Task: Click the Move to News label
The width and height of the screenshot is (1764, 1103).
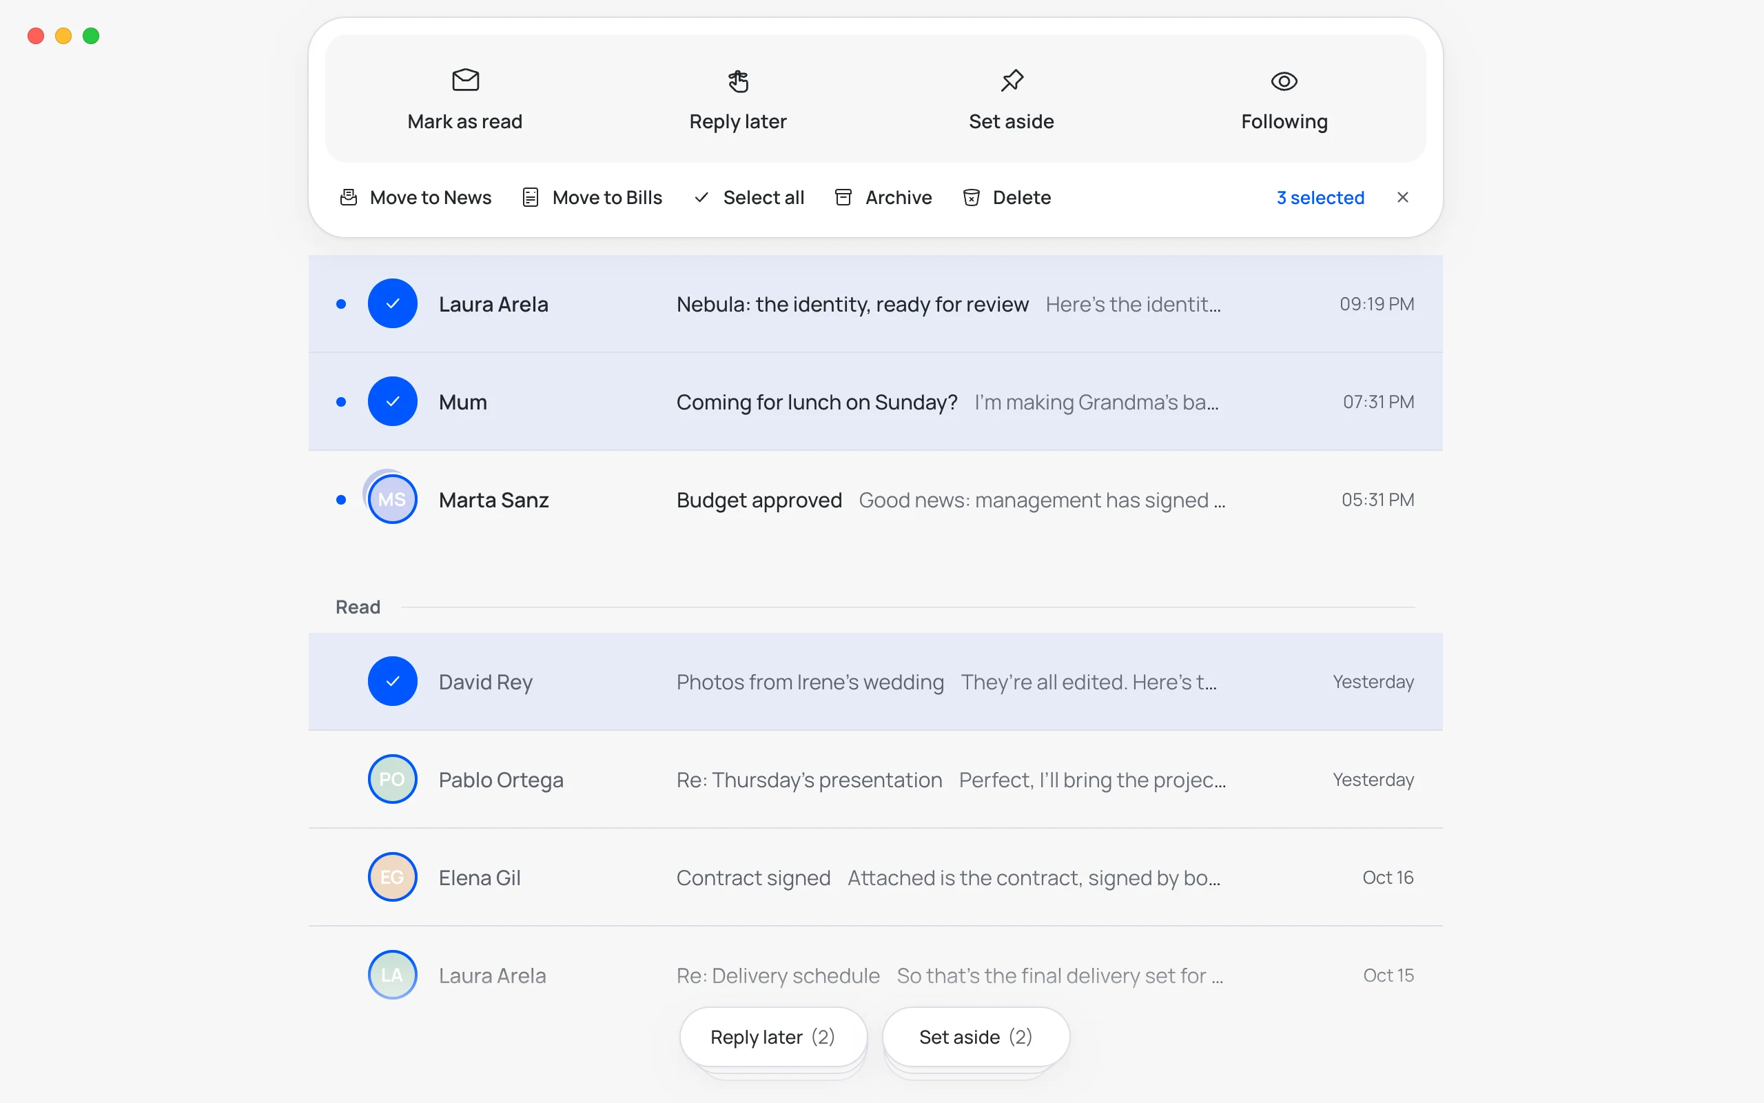Action: [430, 198]
